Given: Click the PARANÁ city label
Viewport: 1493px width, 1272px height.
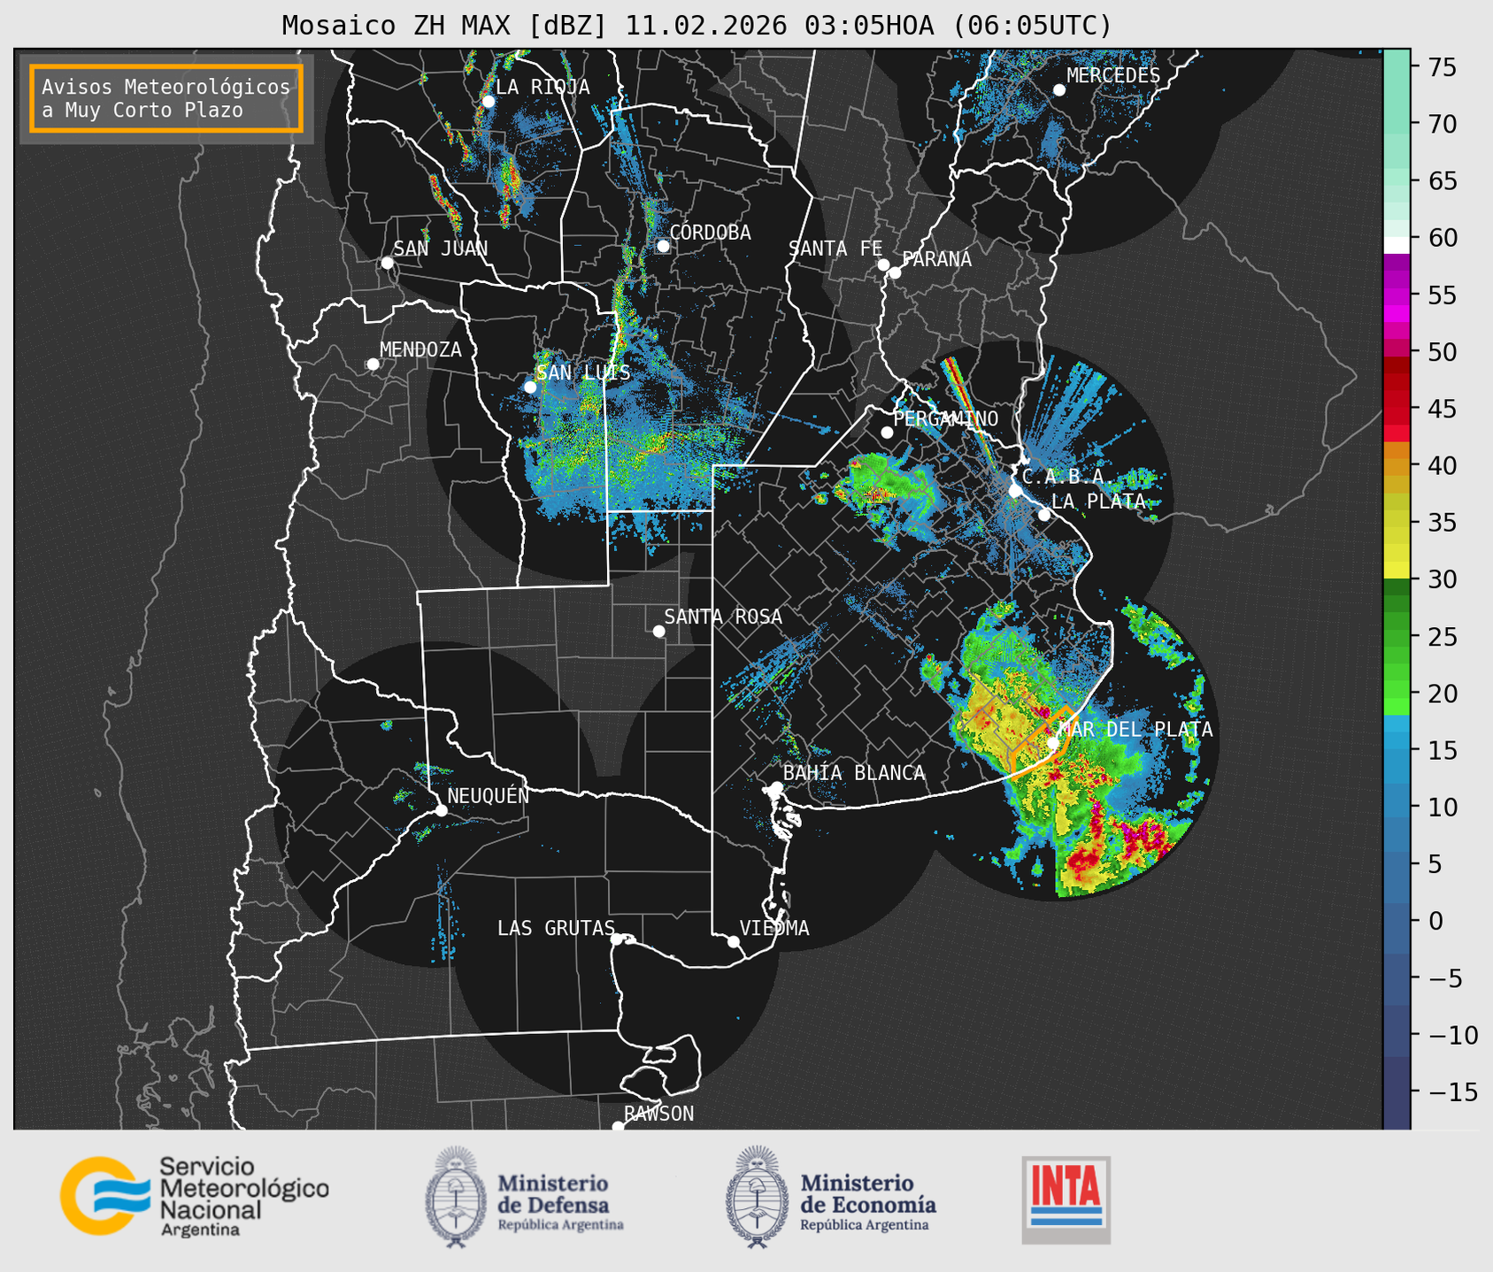Looking at the screenshot, I should point(936,259).
